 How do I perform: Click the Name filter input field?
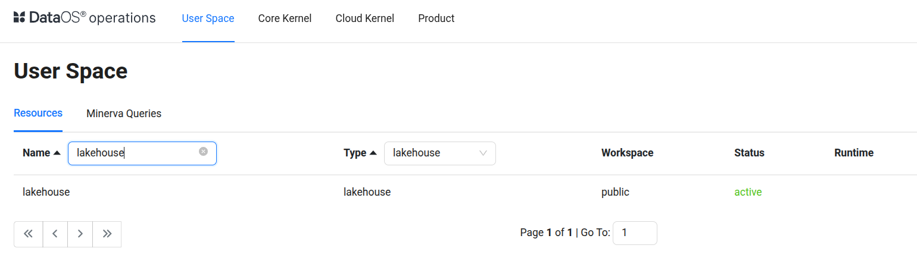pyautogui.click(x=137, y=153)
